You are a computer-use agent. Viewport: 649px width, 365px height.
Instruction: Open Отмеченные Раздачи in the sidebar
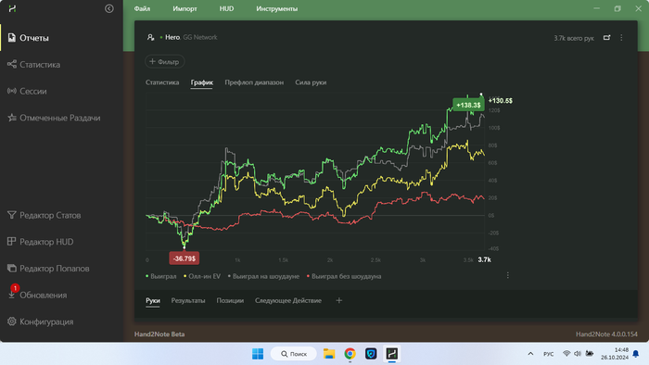[54, 118]
